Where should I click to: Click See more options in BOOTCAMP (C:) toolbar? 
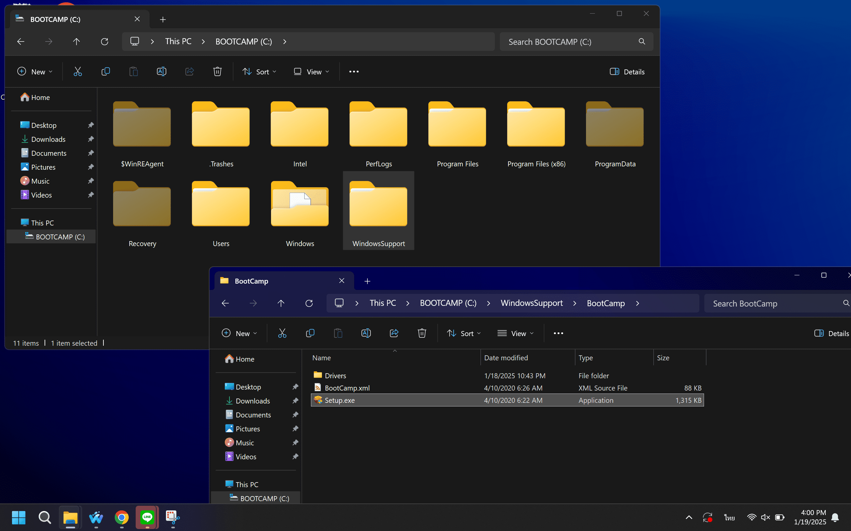pos(354,72)
